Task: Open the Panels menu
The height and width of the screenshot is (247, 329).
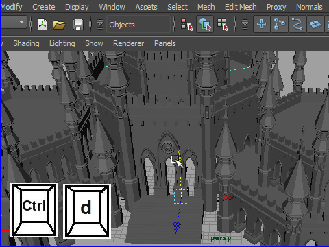Action: pos(165,43)
